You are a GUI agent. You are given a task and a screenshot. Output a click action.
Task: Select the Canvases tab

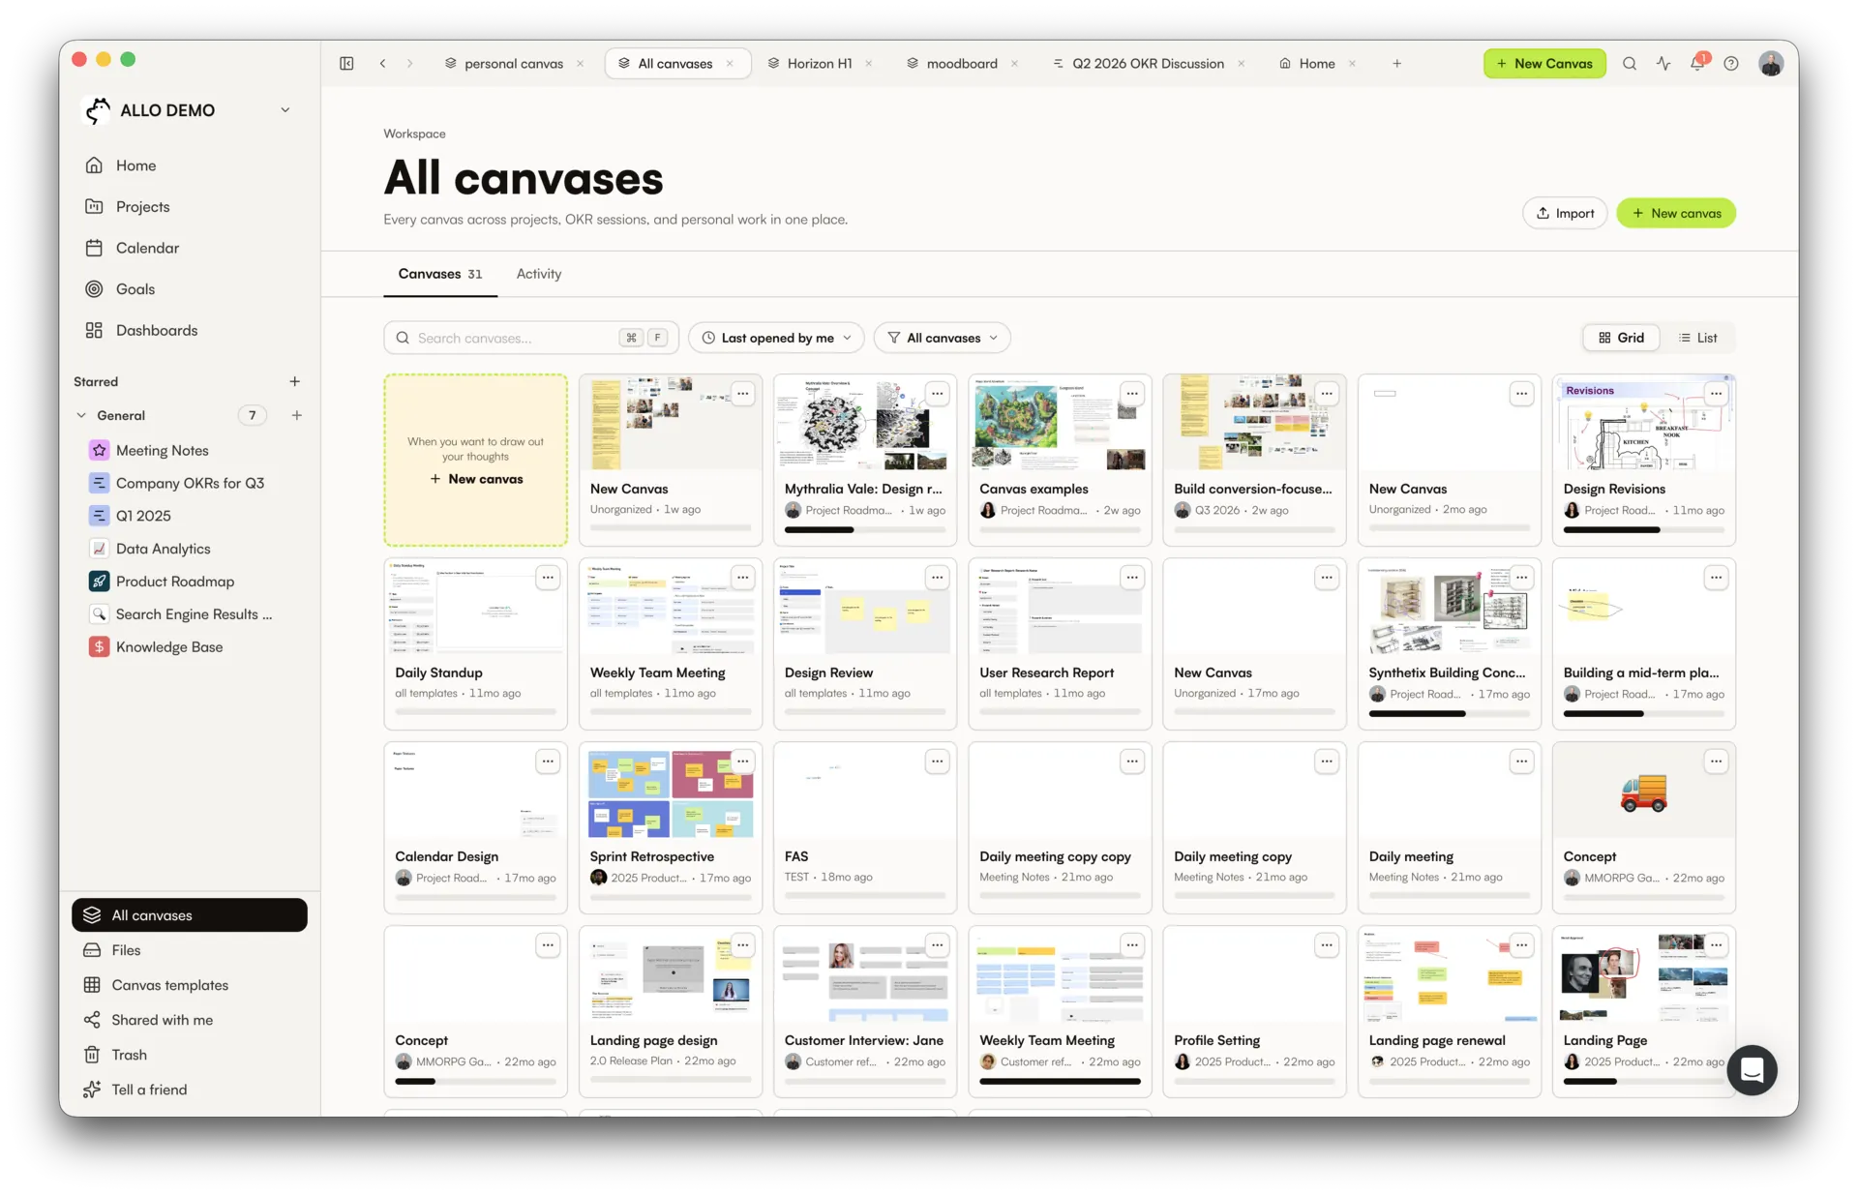(440, 274)
